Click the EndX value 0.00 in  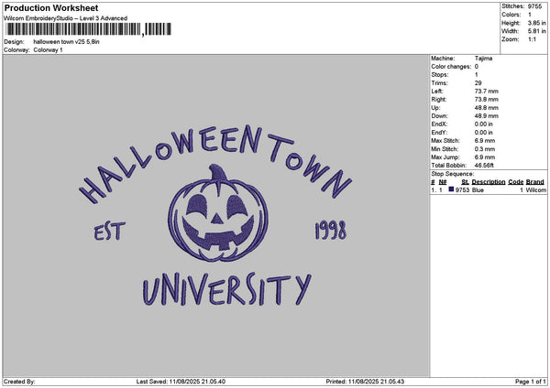pyautogui.click(x=483, y=124)
